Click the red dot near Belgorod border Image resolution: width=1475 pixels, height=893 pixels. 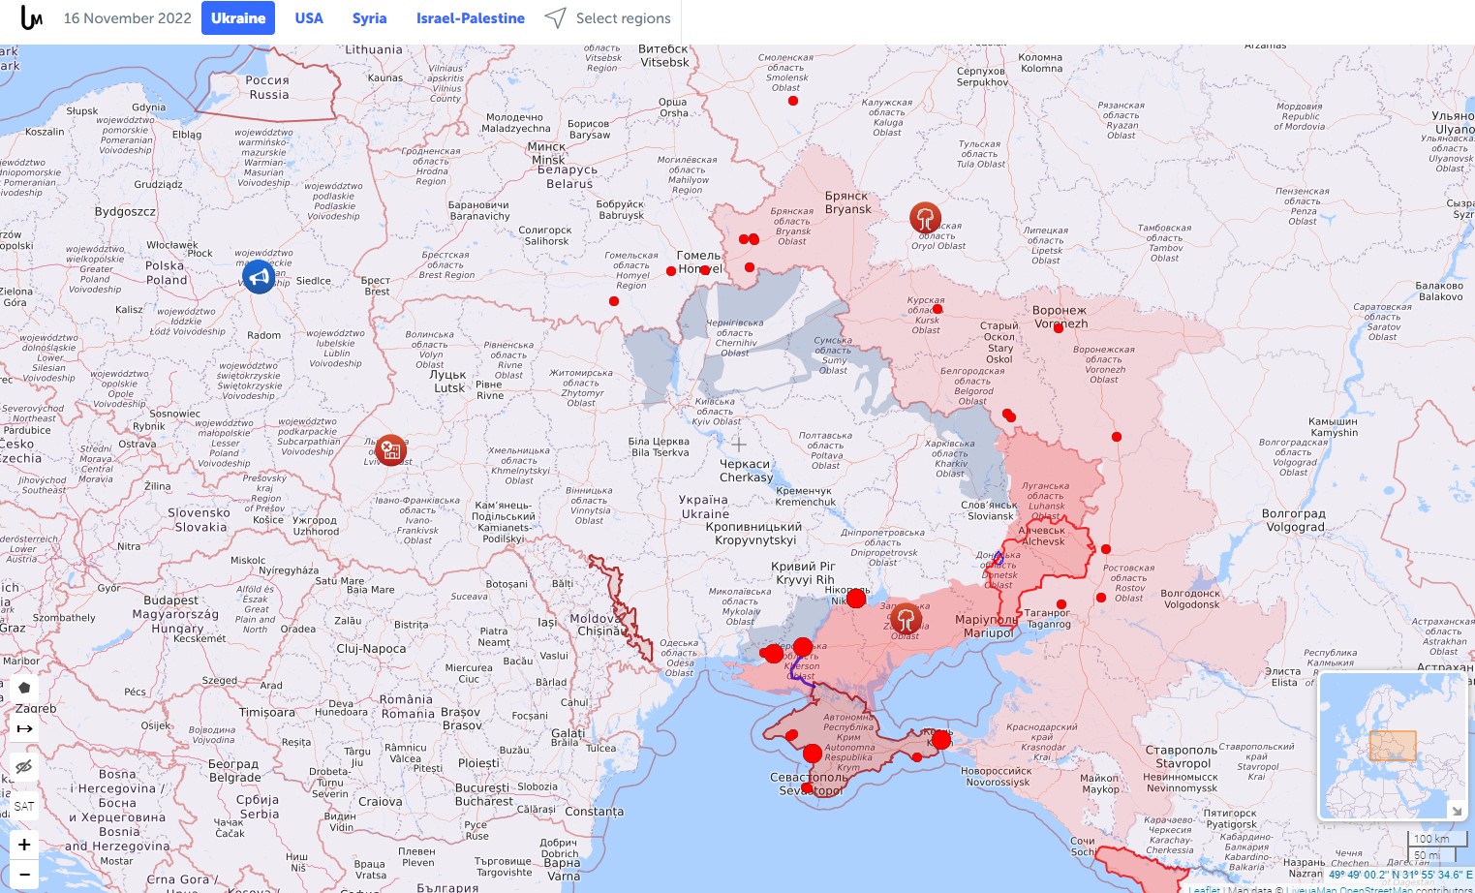(x=1008, y=415)
